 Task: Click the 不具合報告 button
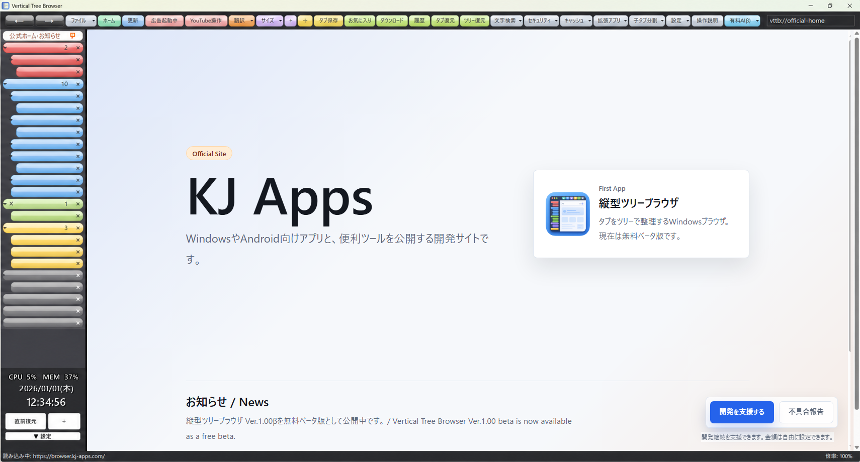pos(806,412)
